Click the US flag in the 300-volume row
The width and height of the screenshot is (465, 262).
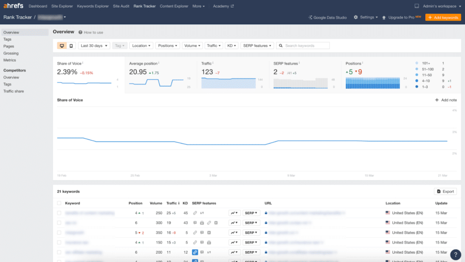(388, 222)
